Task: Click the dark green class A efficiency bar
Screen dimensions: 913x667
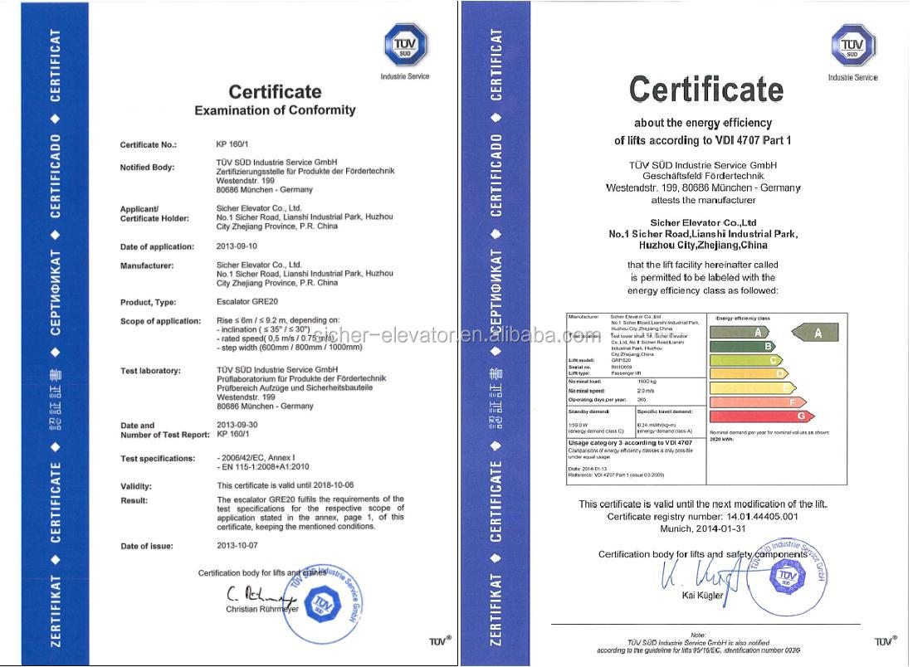Action: 740,332
